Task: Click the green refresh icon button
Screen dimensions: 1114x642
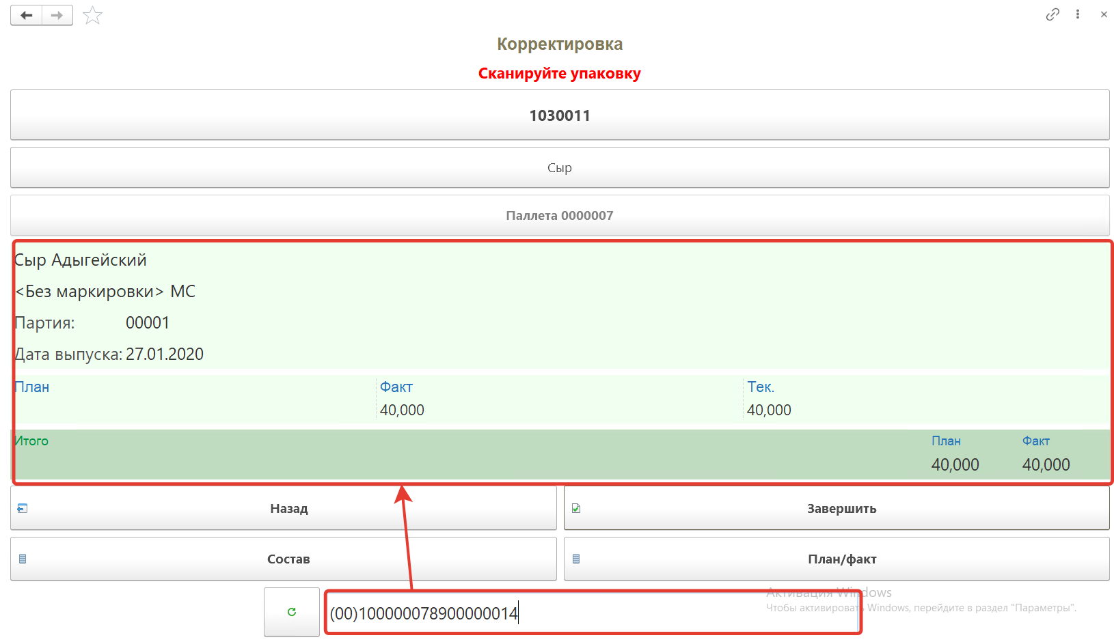Action: click(292, 612)
